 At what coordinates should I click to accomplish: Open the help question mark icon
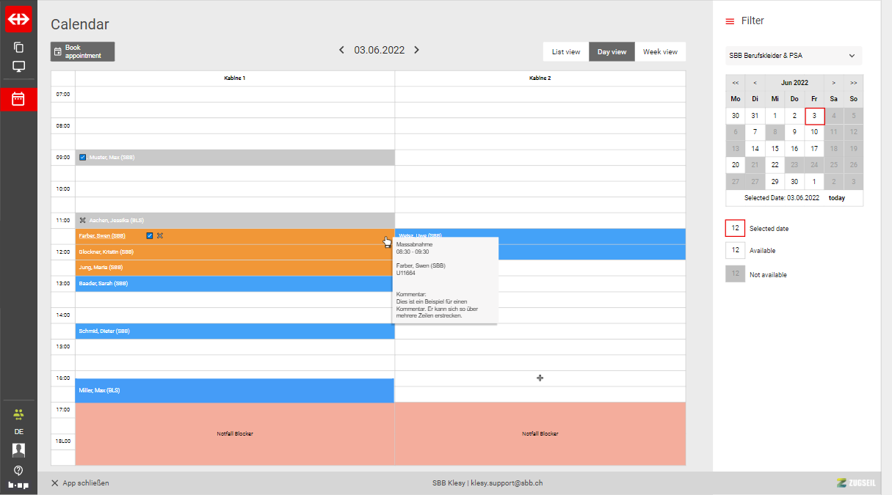[18, 470]
